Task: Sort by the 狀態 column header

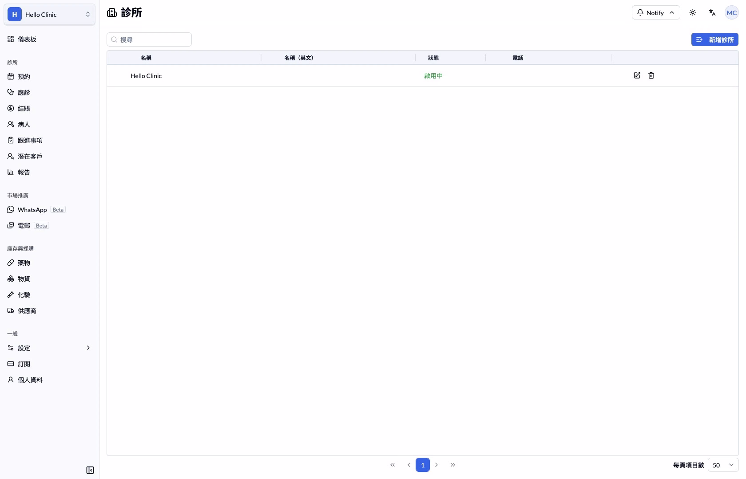Action: coord(433,58)
